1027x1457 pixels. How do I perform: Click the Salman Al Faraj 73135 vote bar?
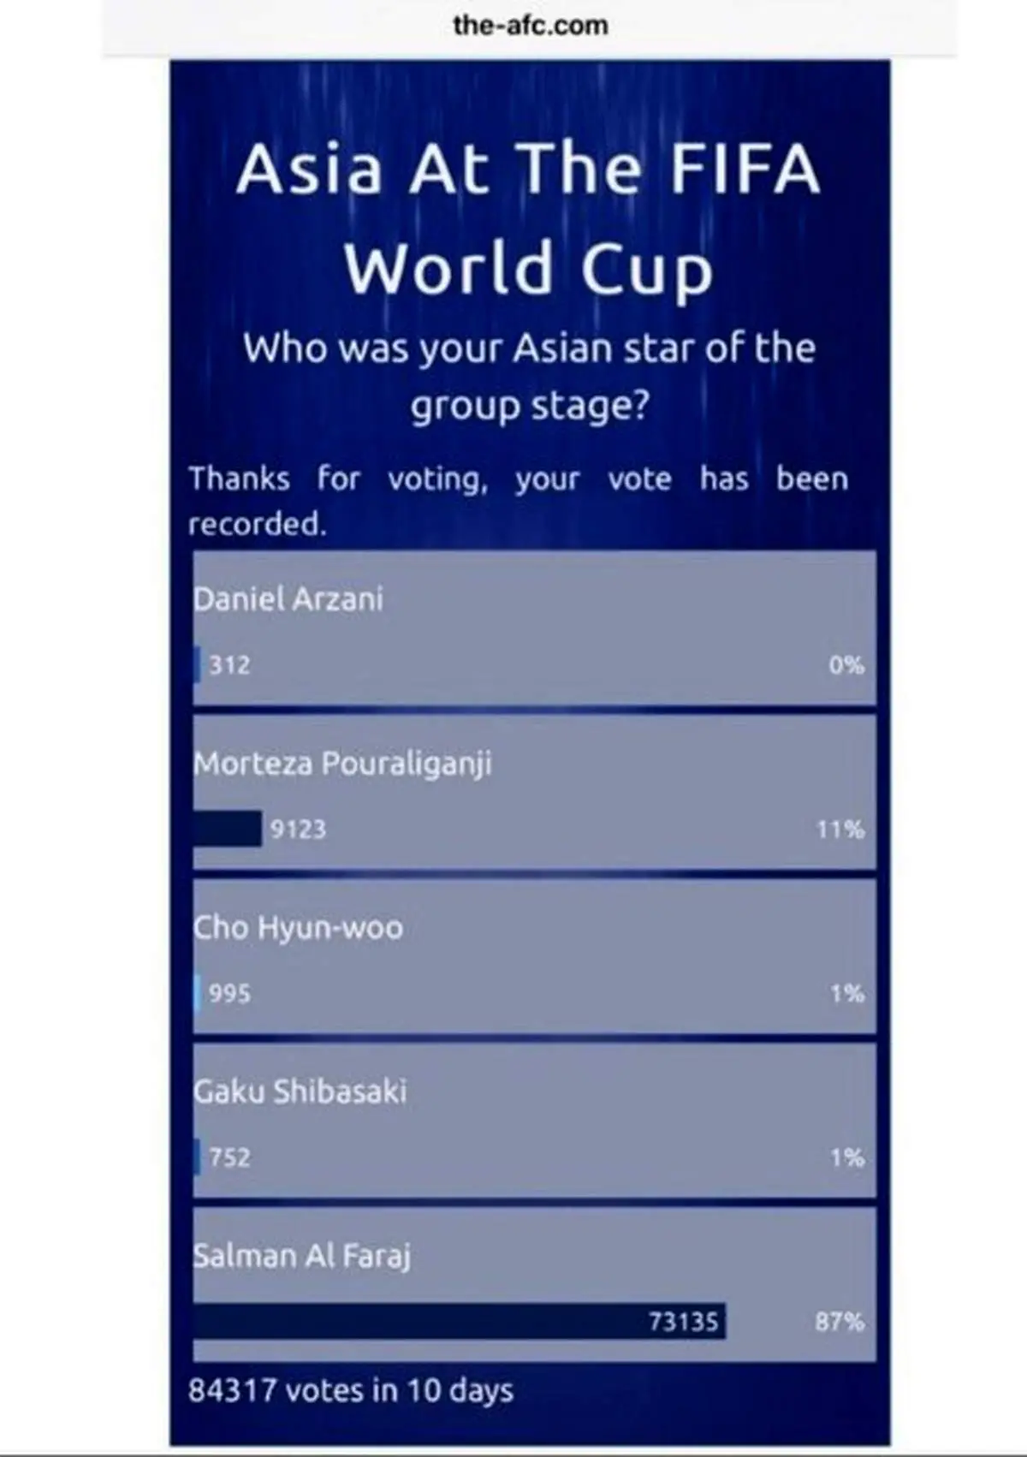click(x=460, y=1322)
